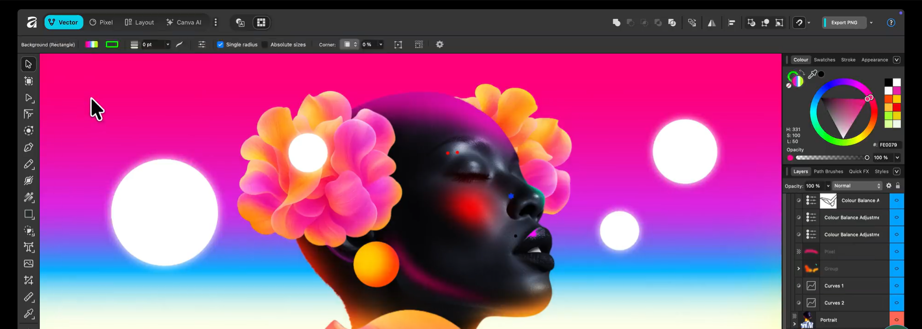Click the help question mark icon

890,23
